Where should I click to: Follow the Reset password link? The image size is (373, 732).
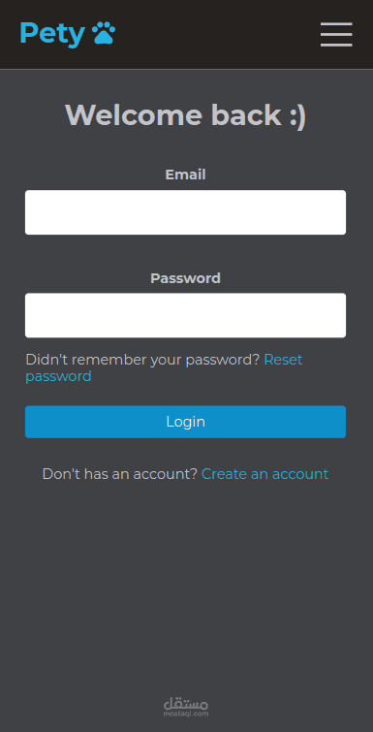(164, 367)
